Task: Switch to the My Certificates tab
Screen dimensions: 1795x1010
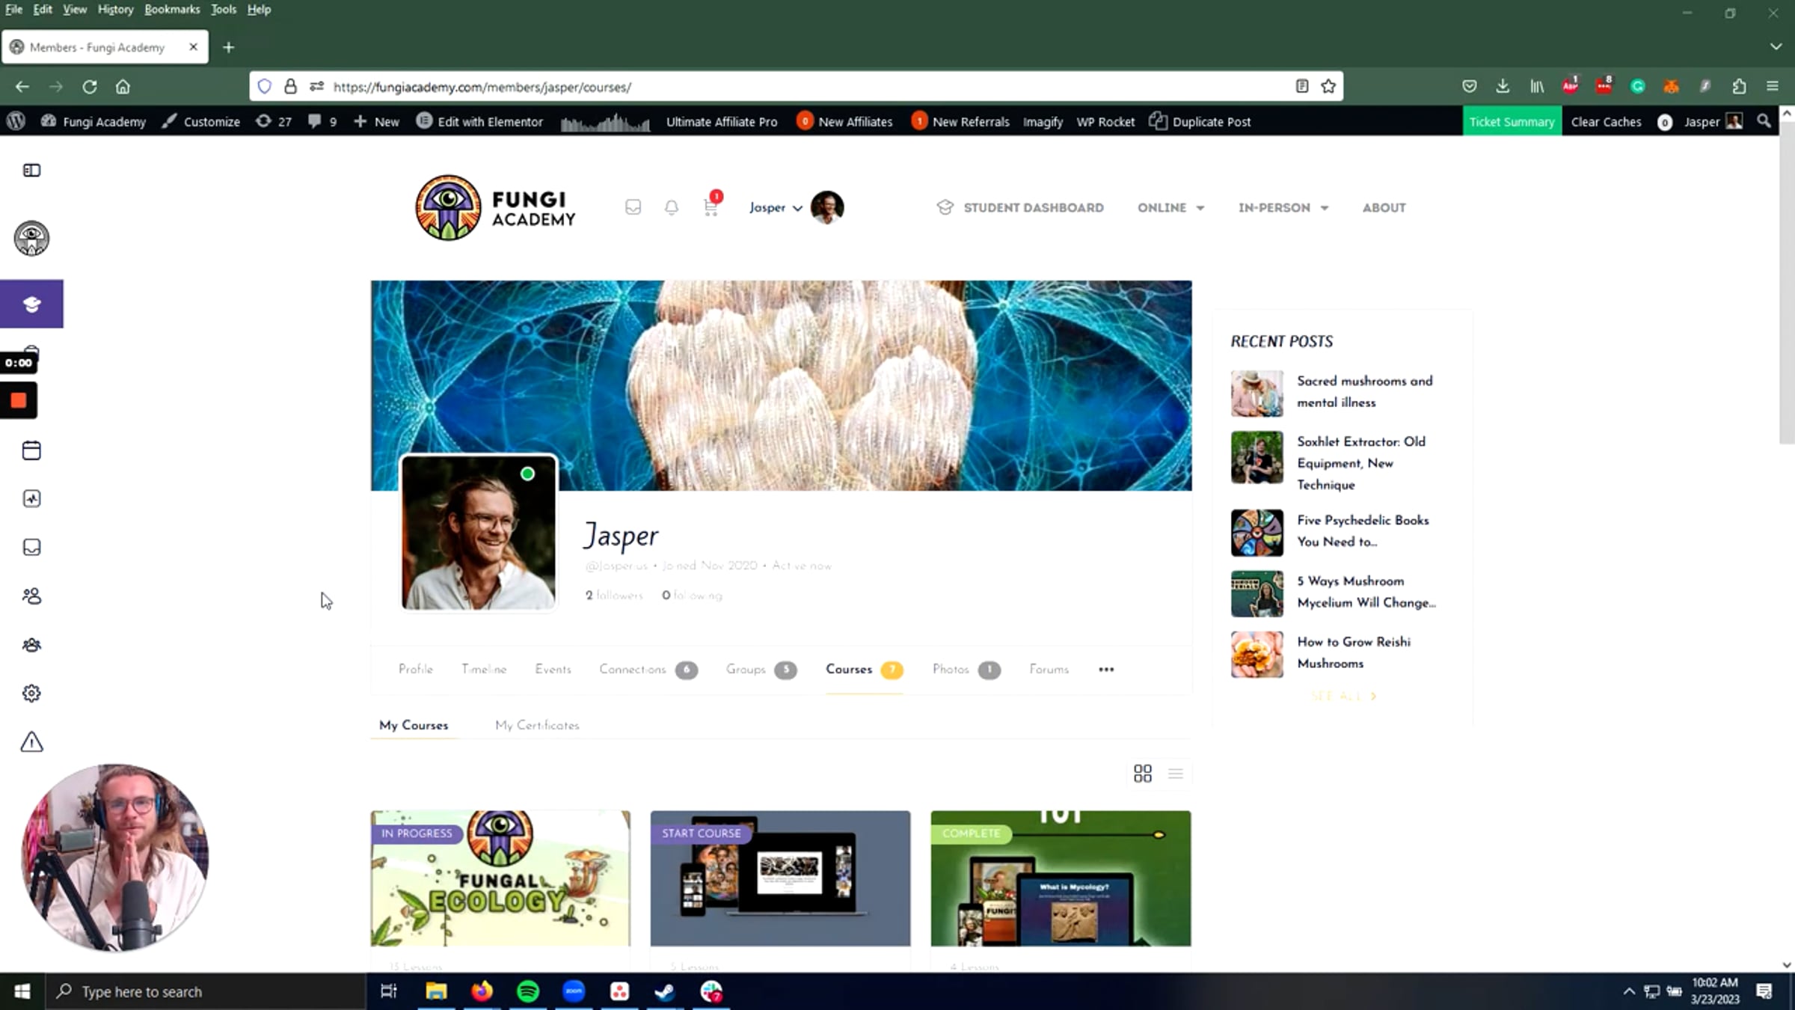Action: pos(537,725)
